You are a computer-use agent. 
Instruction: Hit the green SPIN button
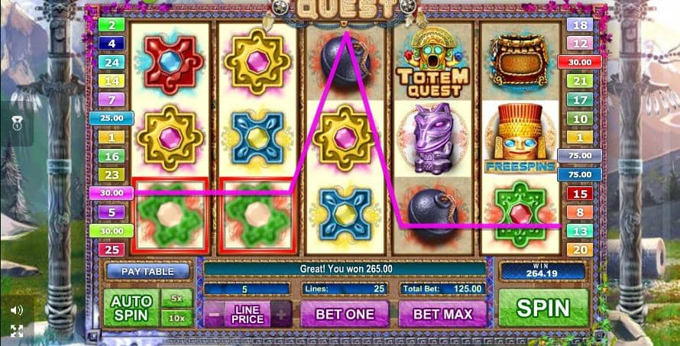pyautogui.click(x=543, y=308)
